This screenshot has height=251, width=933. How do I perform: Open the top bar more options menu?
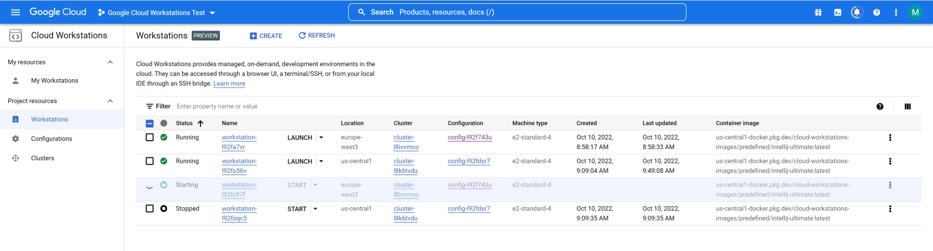coord(896,12)
